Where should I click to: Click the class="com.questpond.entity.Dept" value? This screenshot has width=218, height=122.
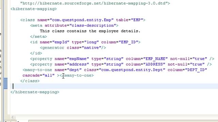click(x=132, y=70)
